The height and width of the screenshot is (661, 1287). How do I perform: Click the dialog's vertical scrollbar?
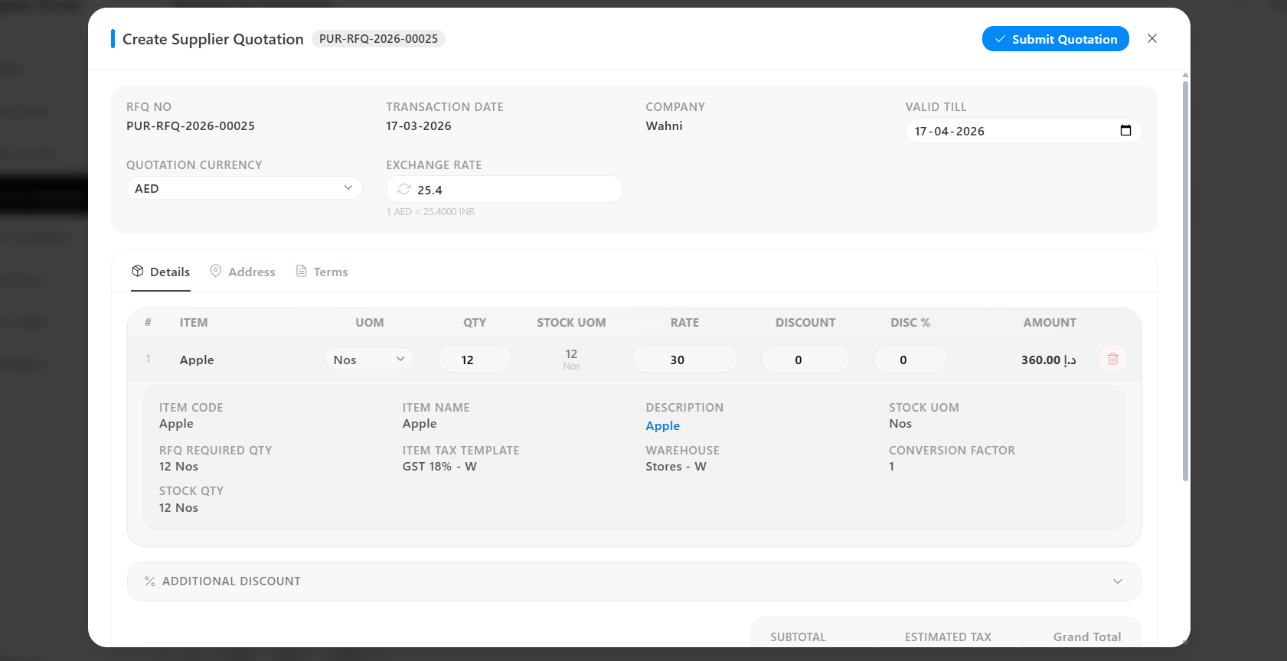[1185, 279]
